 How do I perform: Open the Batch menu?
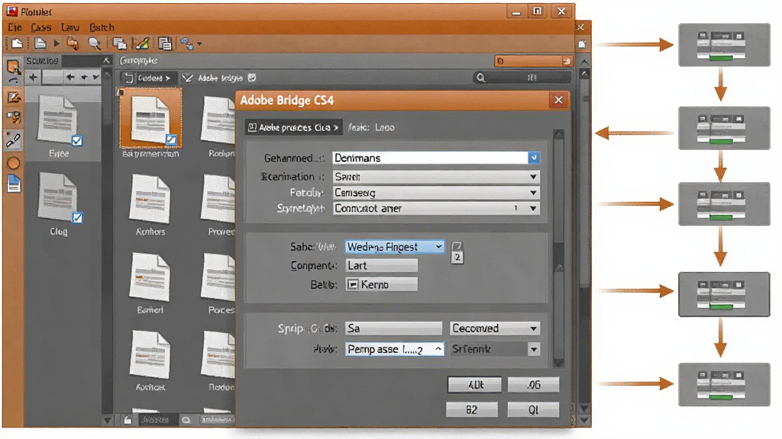pos(102,27)
